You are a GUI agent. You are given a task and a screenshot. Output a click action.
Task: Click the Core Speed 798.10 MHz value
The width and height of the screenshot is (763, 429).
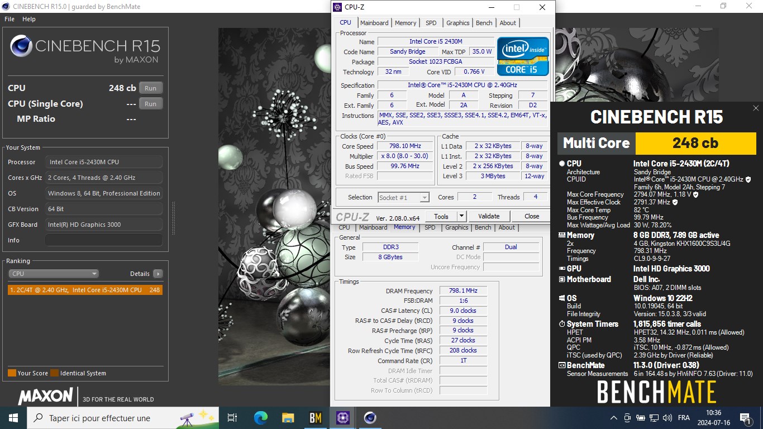pos(405,146)
